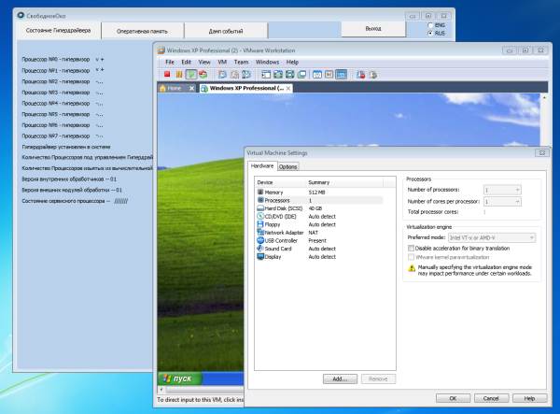This screenshot has width=560, height=414.
Task: Click the Reset virtual machine toolbar icon
Action: (203, 75)
